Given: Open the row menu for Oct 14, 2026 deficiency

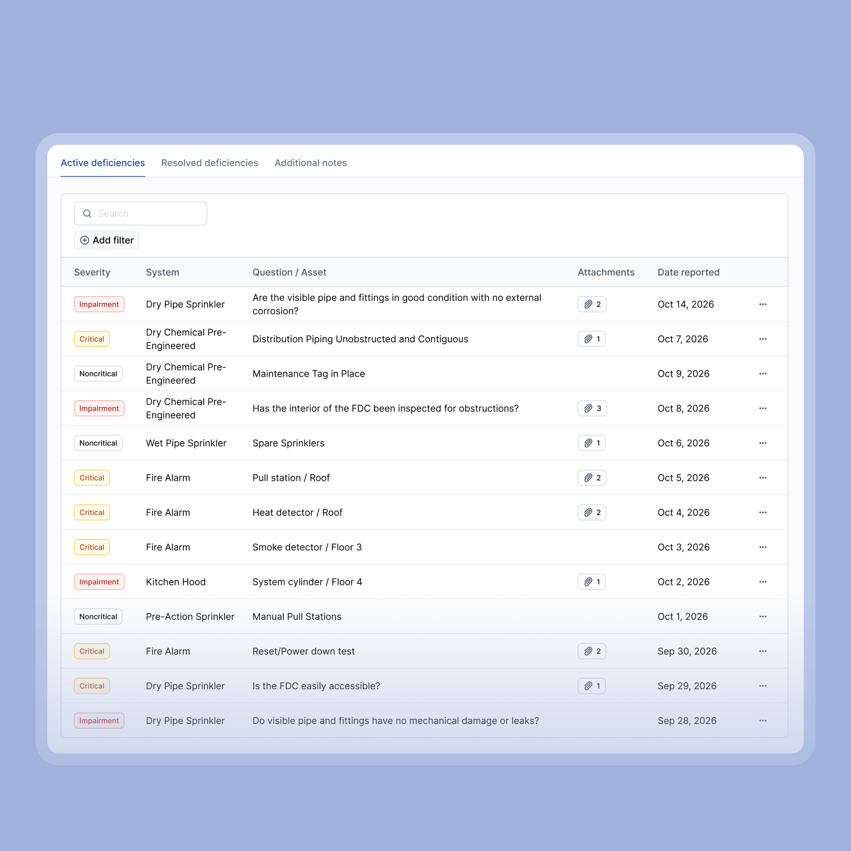Looking at the screenshot, I should 762,304.
